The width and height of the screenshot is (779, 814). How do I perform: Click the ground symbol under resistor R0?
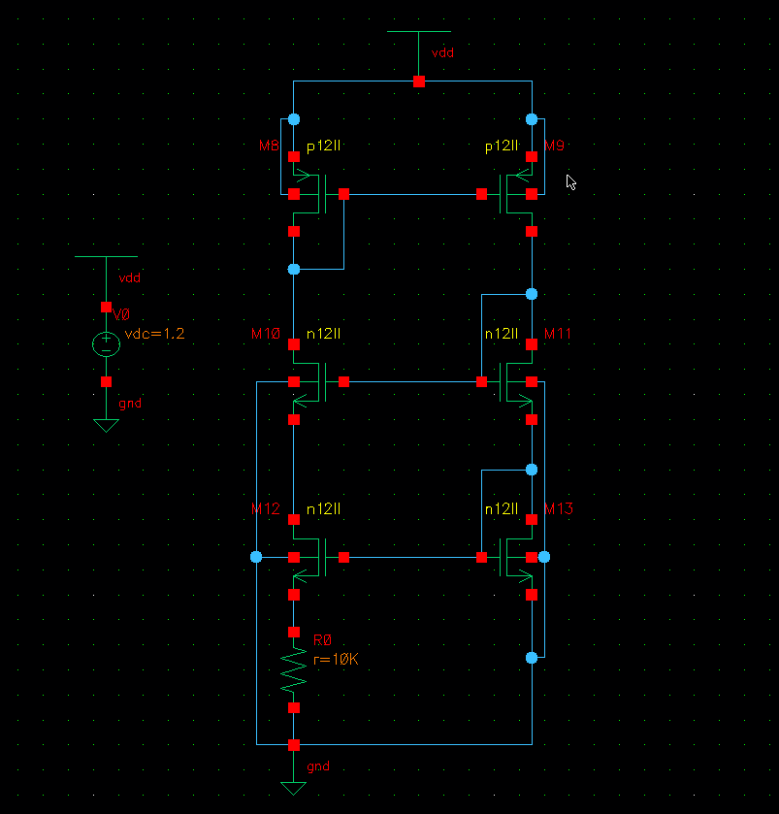click(x=288, y=786)
